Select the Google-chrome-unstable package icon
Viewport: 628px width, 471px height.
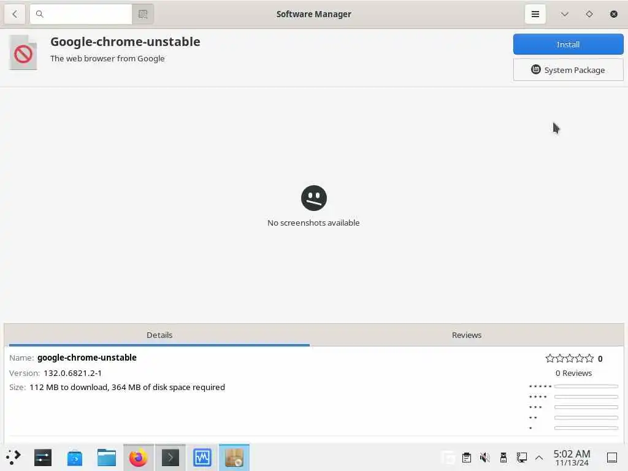(23, 53)
